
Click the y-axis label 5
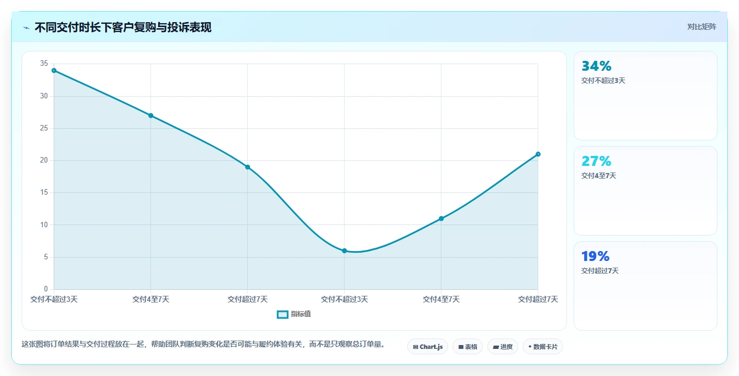pos(46,257)
